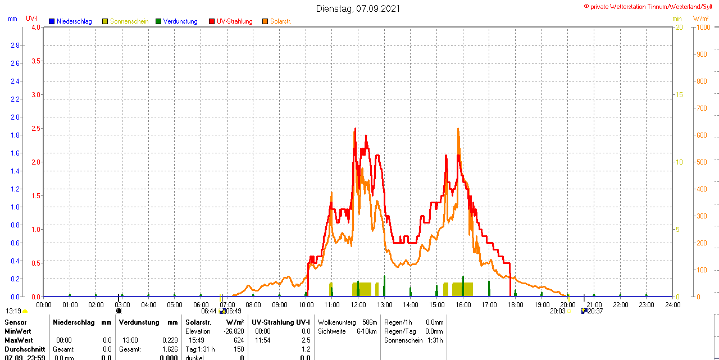Click the Niederschlag legend label
The width and height of the screenshot is (719, 360).
click(74, 21)
